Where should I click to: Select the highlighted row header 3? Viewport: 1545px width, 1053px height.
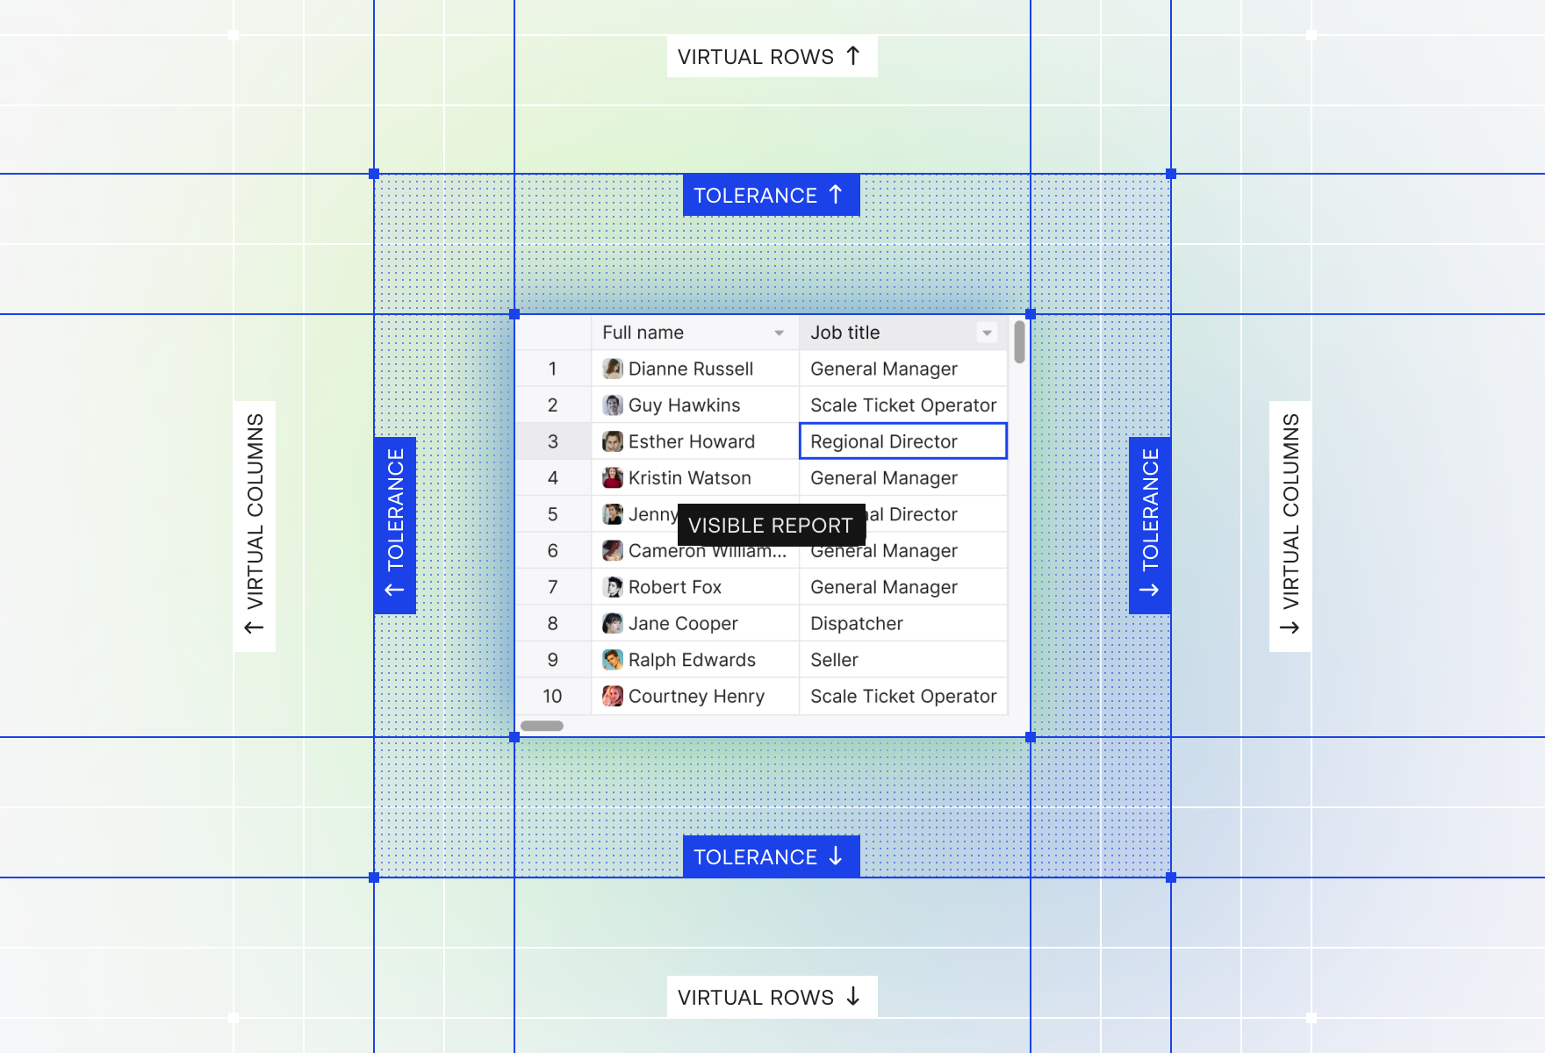point(553,441)
